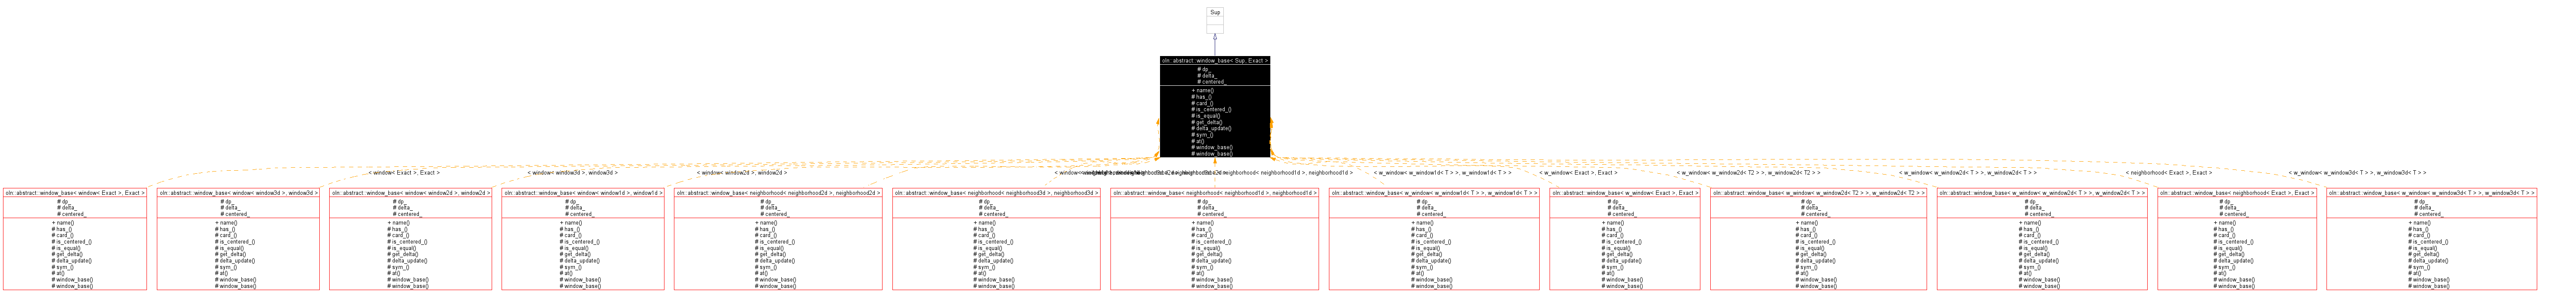Open the window_base< w_window< Exact >, Exact > node

pyautogui.click(x=1624, y=239)
